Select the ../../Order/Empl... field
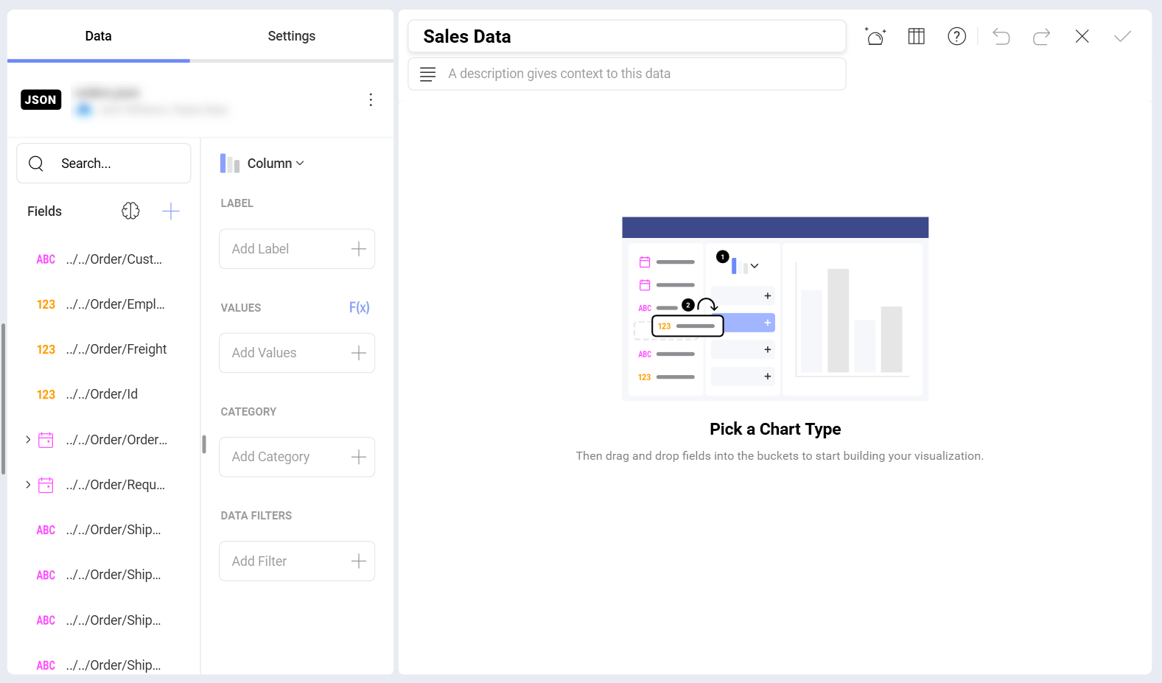The height and width of the screenshot is (683, 1162). [x=104, y=304]
